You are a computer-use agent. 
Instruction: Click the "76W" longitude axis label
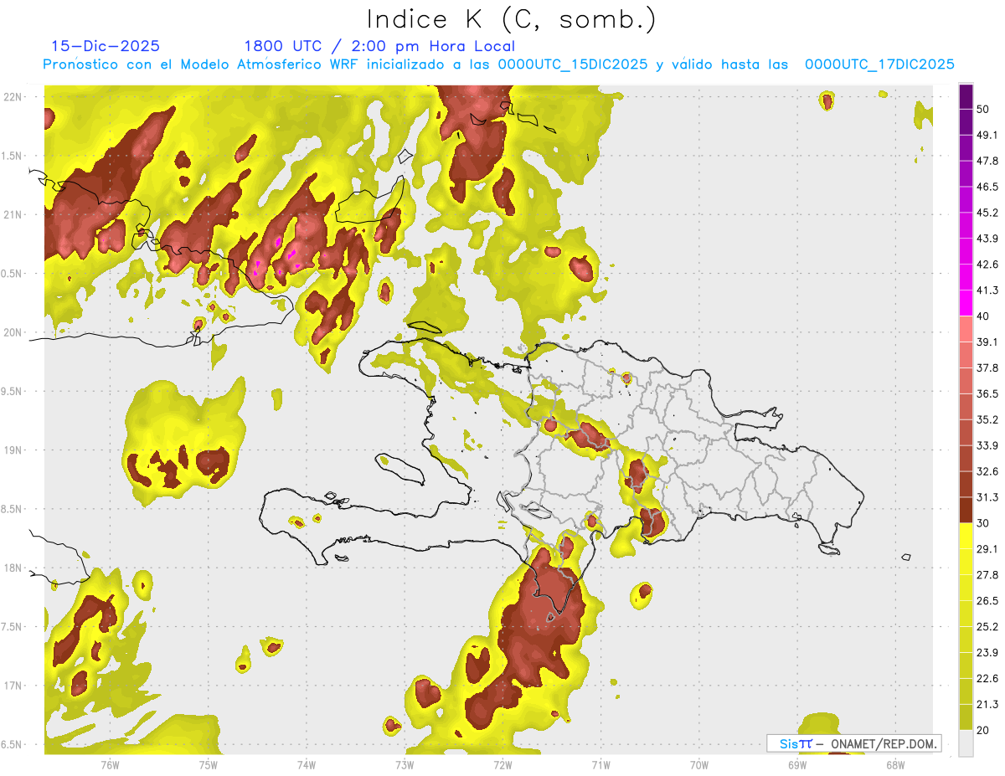[x=110, y=764]
